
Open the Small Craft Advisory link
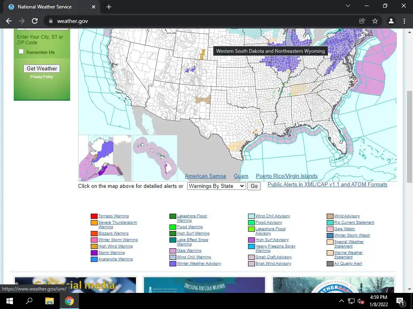pos(273,257)
